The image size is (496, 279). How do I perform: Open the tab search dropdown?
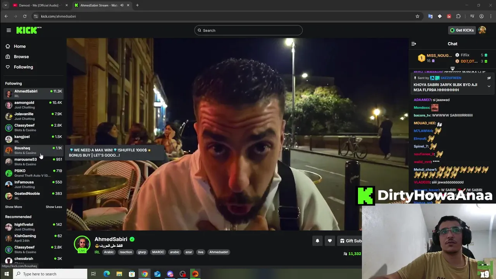[5, 5]
